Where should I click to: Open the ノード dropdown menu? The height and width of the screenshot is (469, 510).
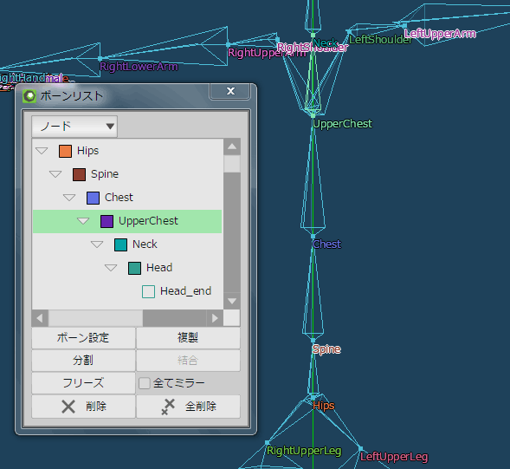click(74, 126)
